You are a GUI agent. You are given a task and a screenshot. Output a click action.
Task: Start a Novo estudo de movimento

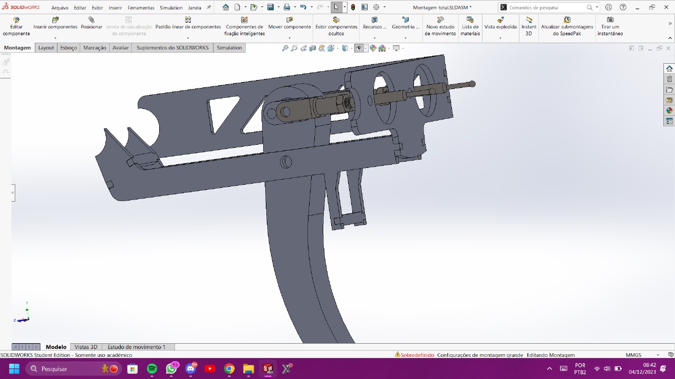click(440, 26)
